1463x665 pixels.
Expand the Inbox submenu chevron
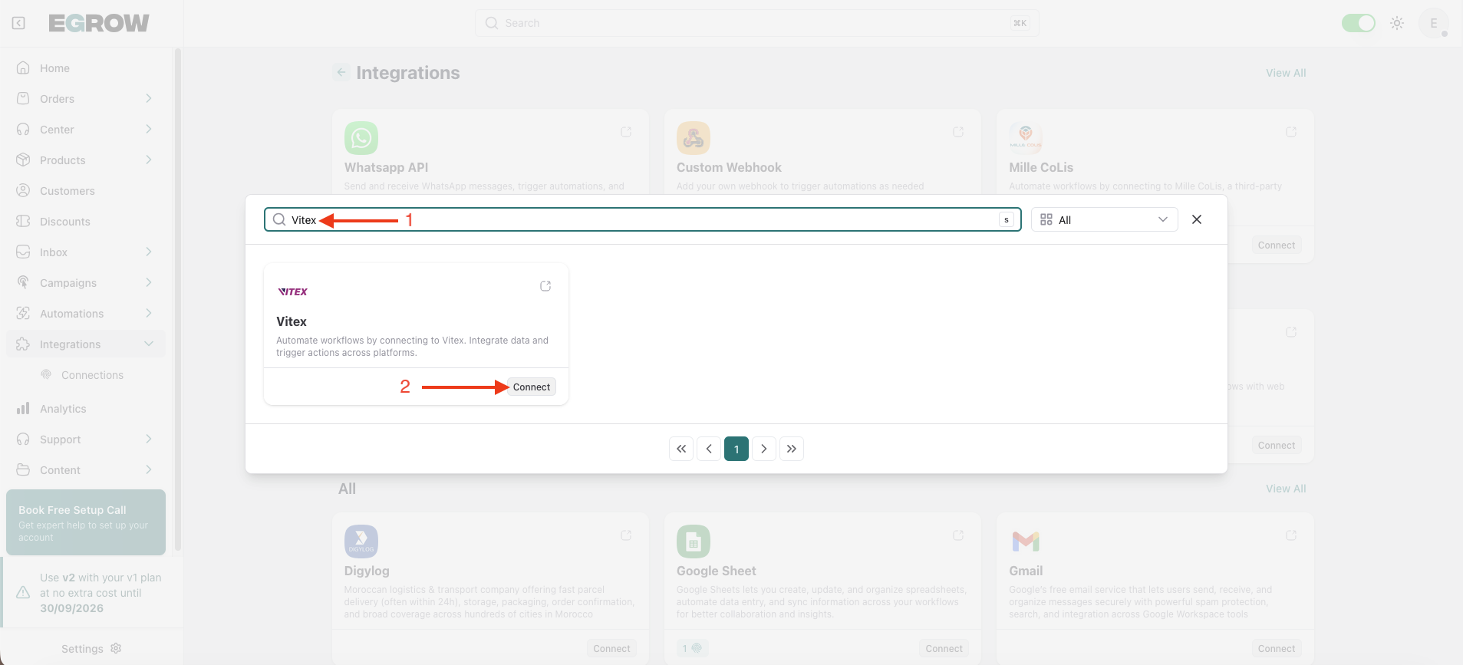tap(149, 252)
